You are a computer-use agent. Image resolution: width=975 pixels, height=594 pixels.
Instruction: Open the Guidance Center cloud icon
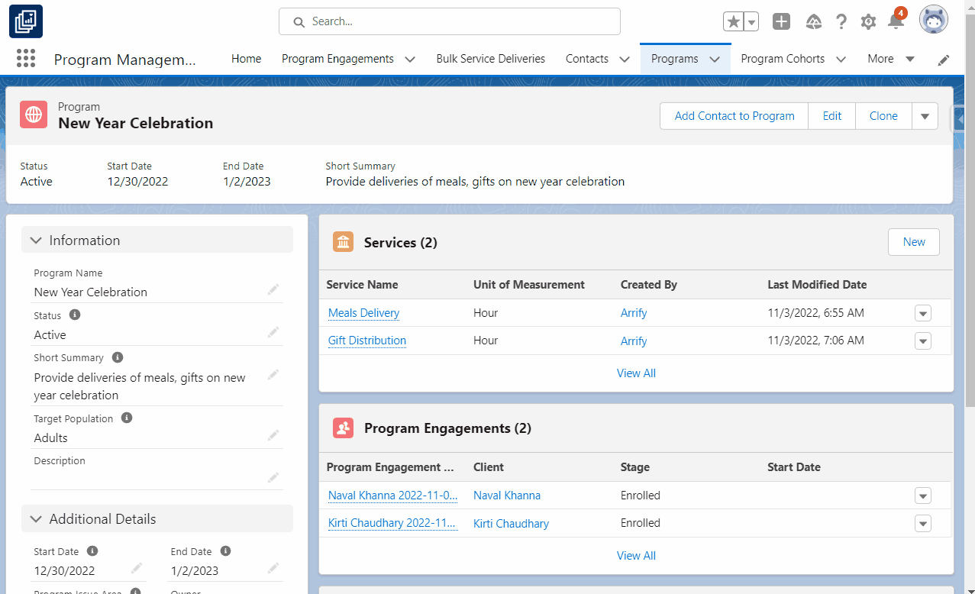(x=812, y=21)
